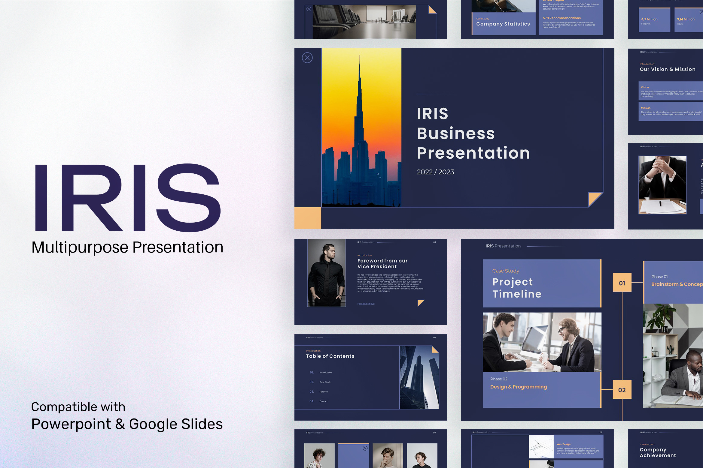Click the Burj Khalifa sunset photo

click(x=361, y=127)
